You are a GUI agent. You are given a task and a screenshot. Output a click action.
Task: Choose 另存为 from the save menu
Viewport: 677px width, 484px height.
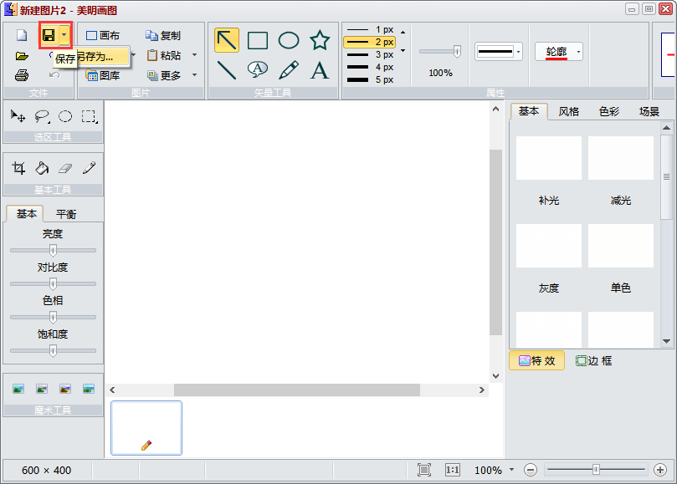click(95, 57)
